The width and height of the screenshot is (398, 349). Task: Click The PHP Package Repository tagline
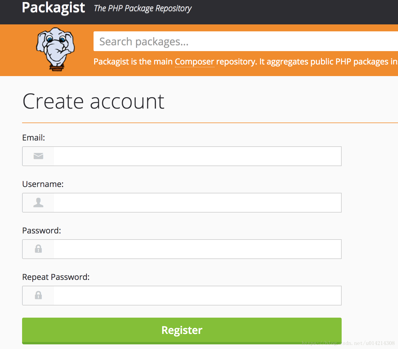[x=143, y=8]
